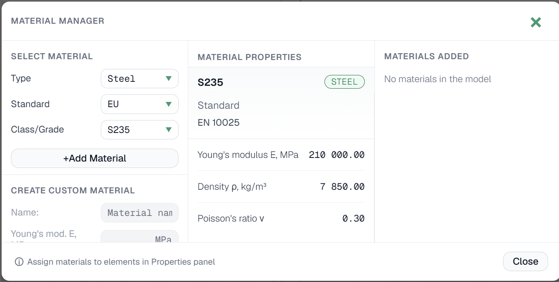This screenshot has width=559, height=282.
Task: Open the Type dropdown showing Steel
Action: pos(139,79)
